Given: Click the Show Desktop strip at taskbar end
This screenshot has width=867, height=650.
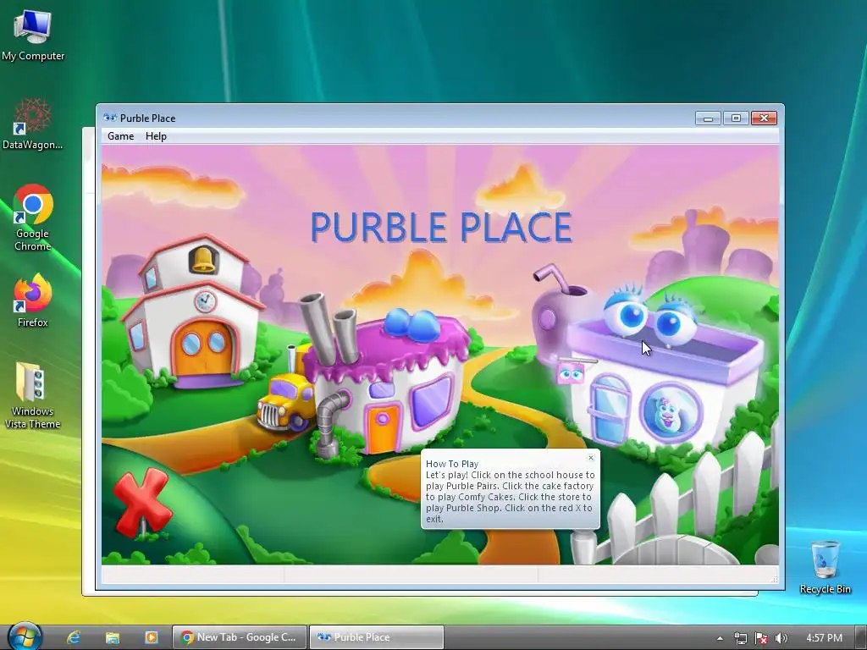Looking at the screenshot, I should [861, 637].
